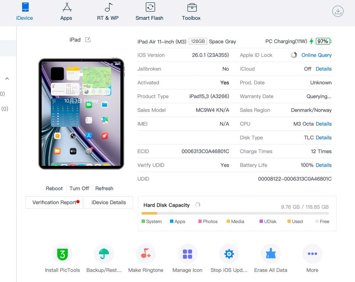Image resolution: width=355 pixels, height=282 pixels.
Task: Open the More tools icon
Action: click(312, 254)
